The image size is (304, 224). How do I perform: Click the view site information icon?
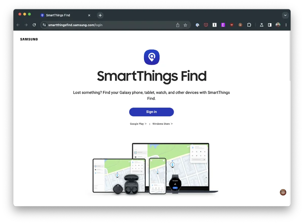coord(44,25)
